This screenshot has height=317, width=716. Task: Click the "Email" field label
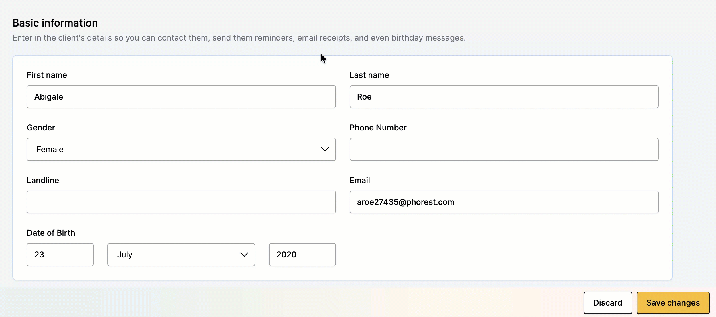tap(360, 180)
